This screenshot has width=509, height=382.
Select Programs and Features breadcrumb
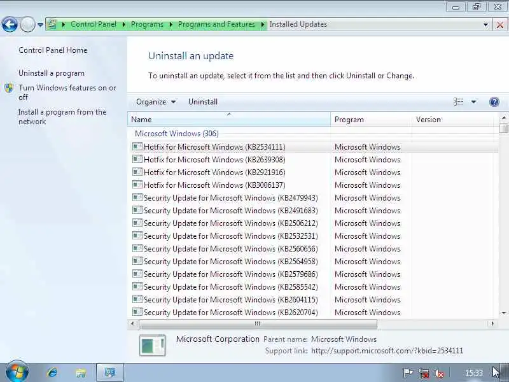(x=216, y=24)
